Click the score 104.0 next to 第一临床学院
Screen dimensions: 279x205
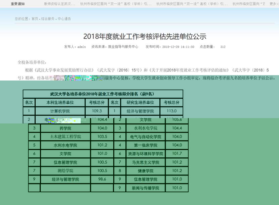[x=177, y=145]
